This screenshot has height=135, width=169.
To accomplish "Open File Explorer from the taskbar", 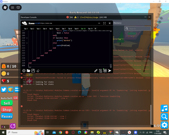I will (92, 132).
